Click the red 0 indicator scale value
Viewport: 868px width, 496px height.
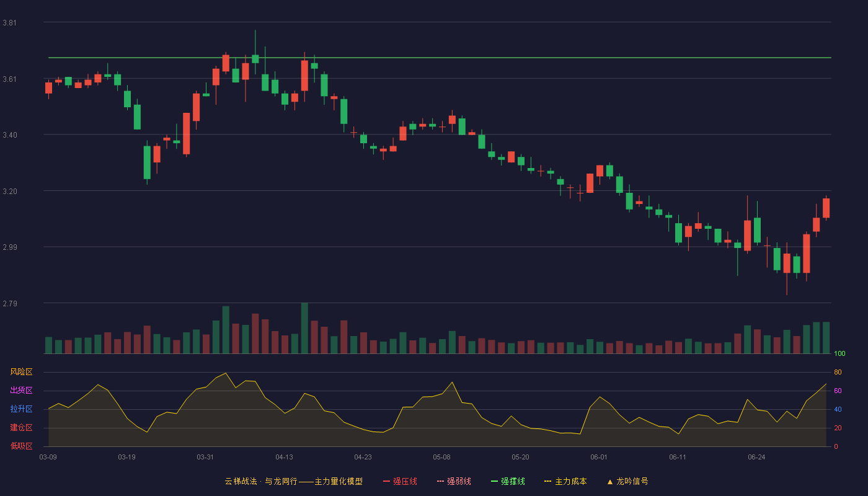[x=836, y=446]
